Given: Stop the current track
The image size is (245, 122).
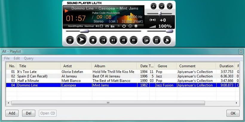Looking at the screenshot, I should click(x=93, y=40).
